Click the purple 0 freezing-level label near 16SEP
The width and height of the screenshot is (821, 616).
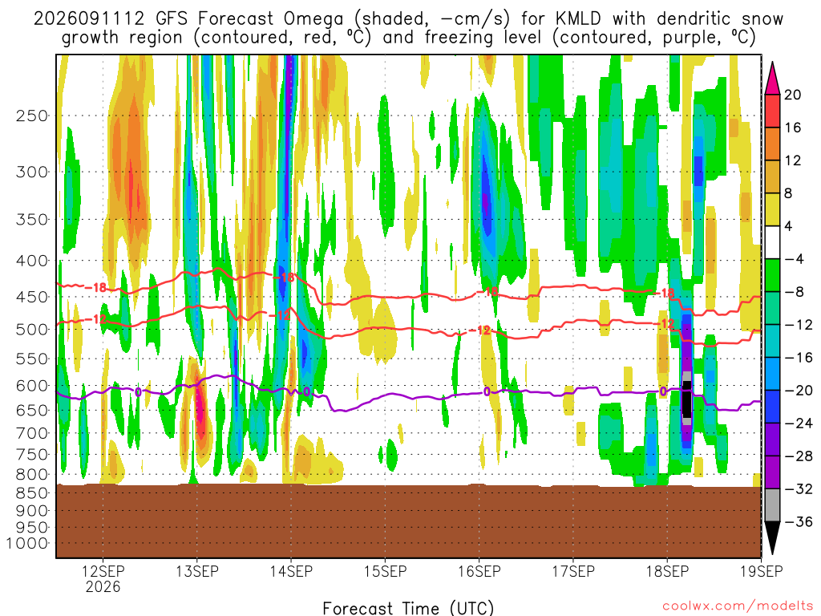click(487, 391)
